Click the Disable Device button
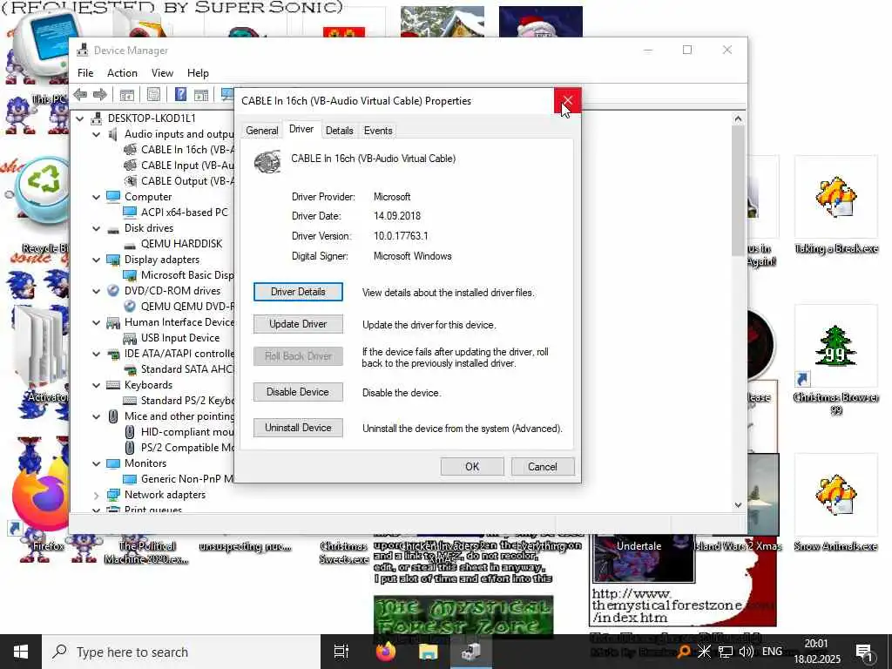892x669 pixels. tap(298, 392)
